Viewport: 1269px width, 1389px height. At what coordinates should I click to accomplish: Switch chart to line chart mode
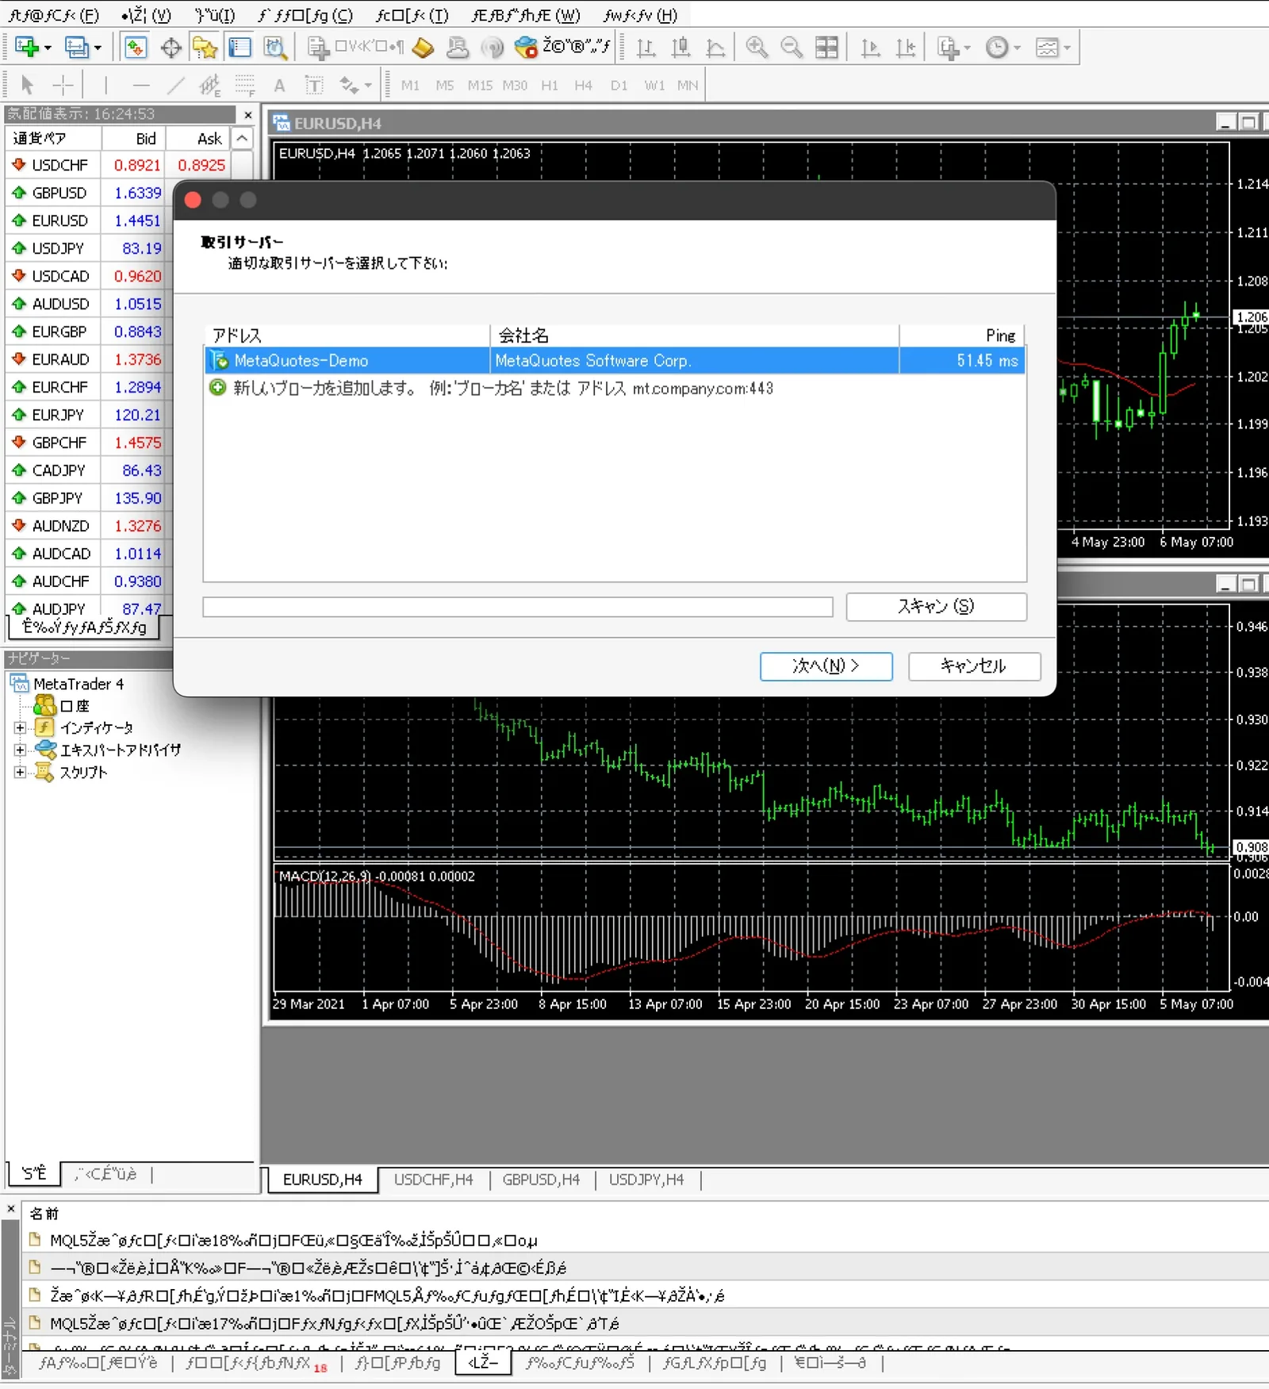tap(715, 48)
